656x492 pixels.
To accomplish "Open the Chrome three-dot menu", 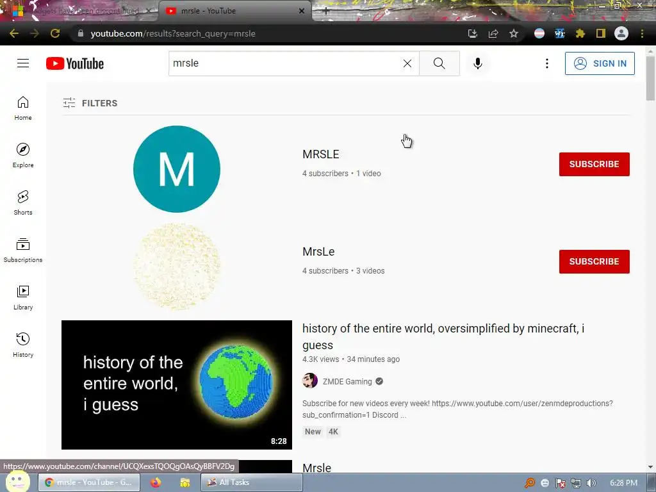I will (642, 33).
